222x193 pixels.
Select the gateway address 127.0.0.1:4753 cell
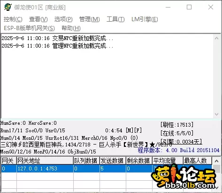[45, 169]
